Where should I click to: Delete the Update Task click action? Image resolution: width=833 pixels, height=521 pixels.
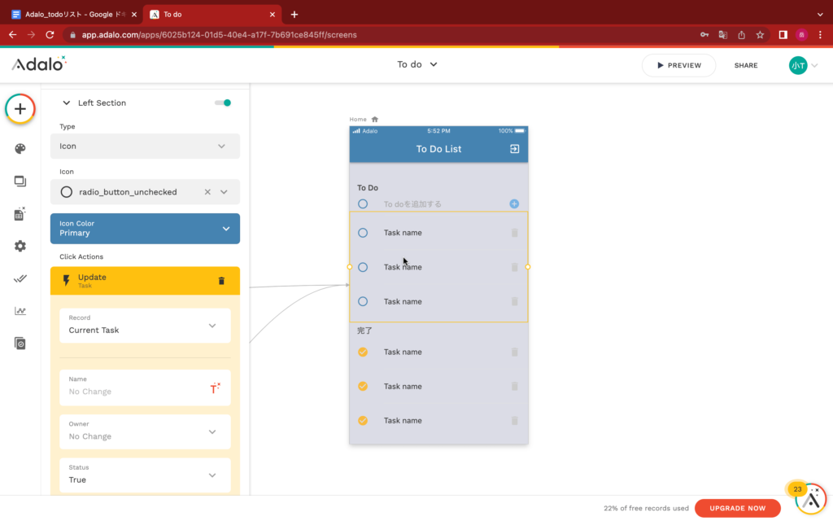click(221, 281)
